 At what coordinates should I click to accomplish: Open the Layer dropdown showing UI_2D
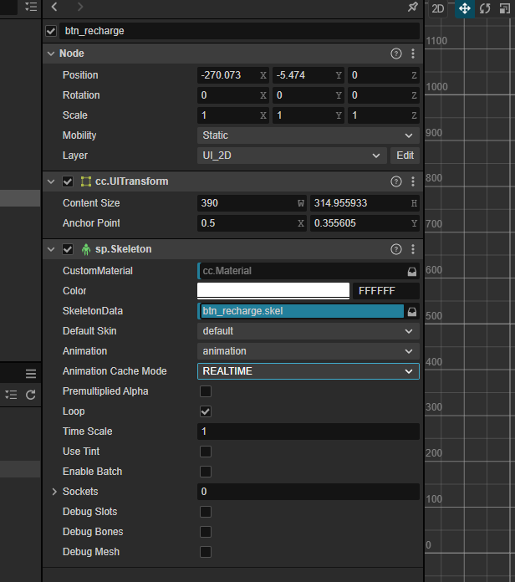[292, 156]
